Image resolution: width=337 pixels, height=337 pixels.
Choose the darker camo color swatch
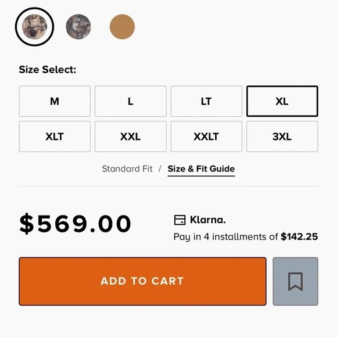tap(78, 27)
